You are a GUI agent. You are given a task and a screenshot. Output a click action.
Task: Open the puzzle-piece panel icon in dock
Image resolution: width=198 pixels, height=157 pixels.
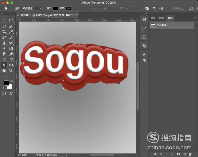144,37
